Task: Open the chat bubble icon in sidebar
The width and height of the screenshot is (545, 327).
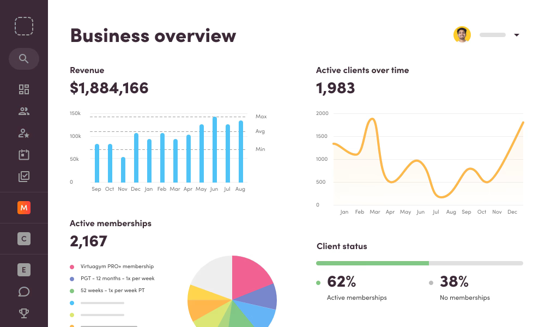Action: (x=23, y=292)
